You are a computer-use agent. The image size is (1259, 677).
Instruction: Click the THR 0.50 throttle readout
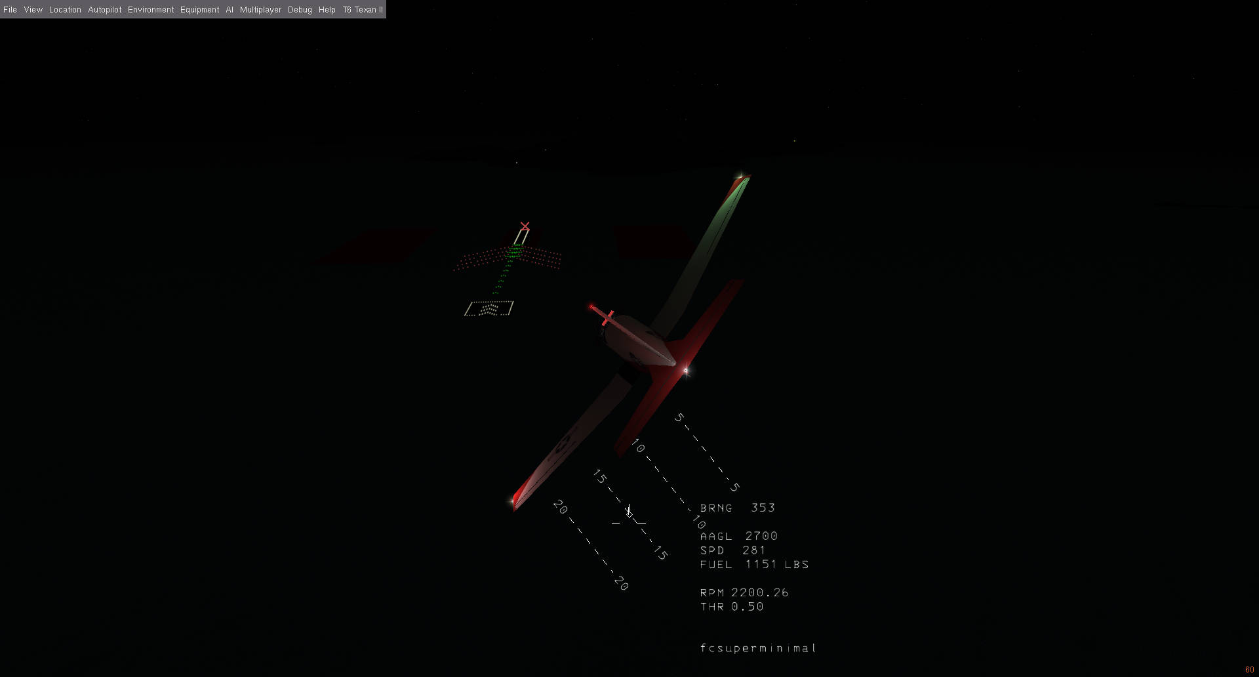coord(731,607)
